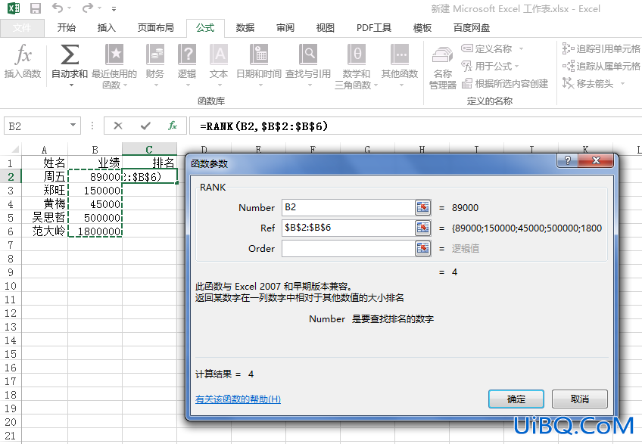Click inside the empty Order input field

(348, 248)
